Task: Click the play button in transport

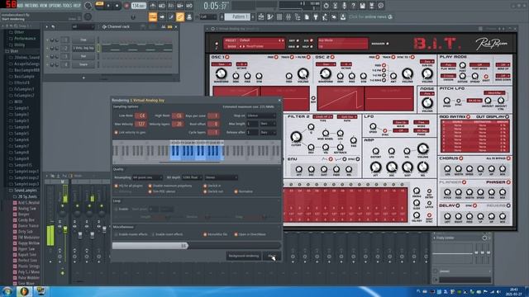Action: click(108, 6)
